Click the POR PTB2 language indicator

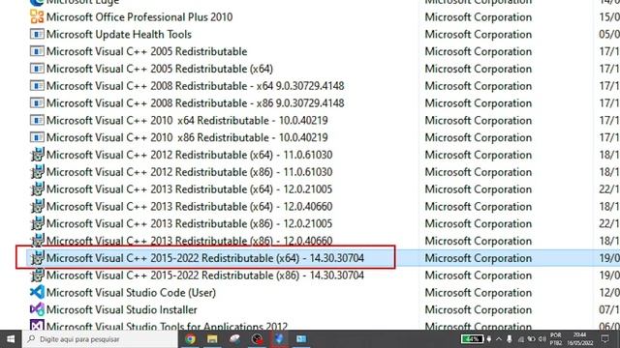click(555, 339)
